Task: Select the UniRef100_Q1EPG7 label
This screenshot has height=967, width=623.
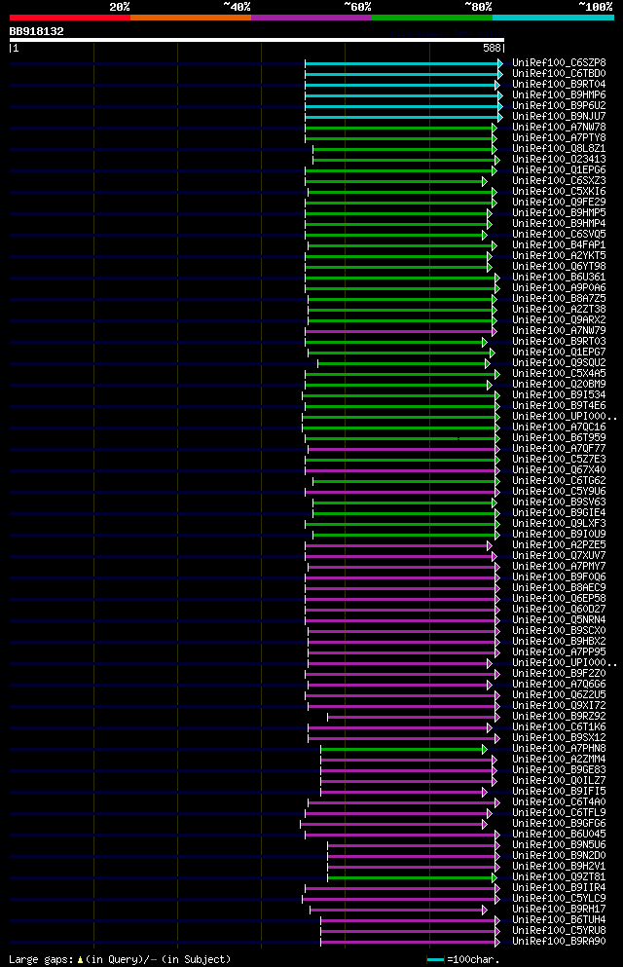Action: click(559, 353)
